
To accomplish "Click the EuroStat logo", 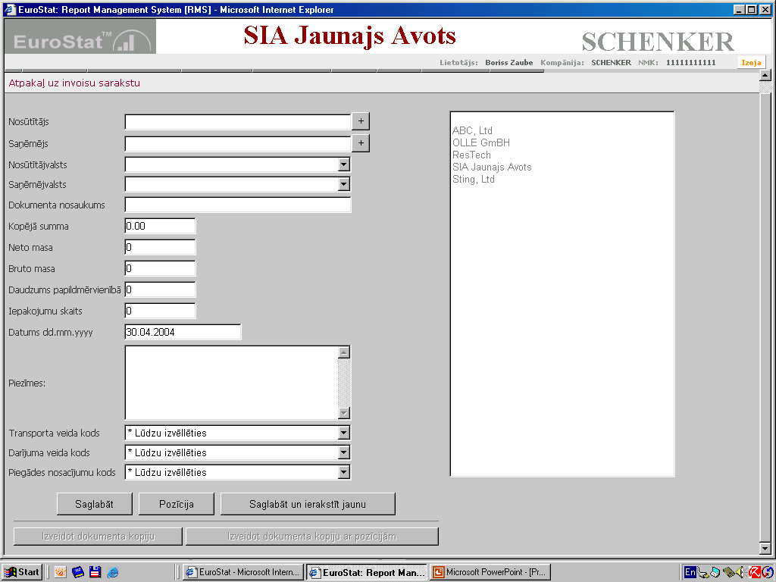I will [x=80, y=36].
